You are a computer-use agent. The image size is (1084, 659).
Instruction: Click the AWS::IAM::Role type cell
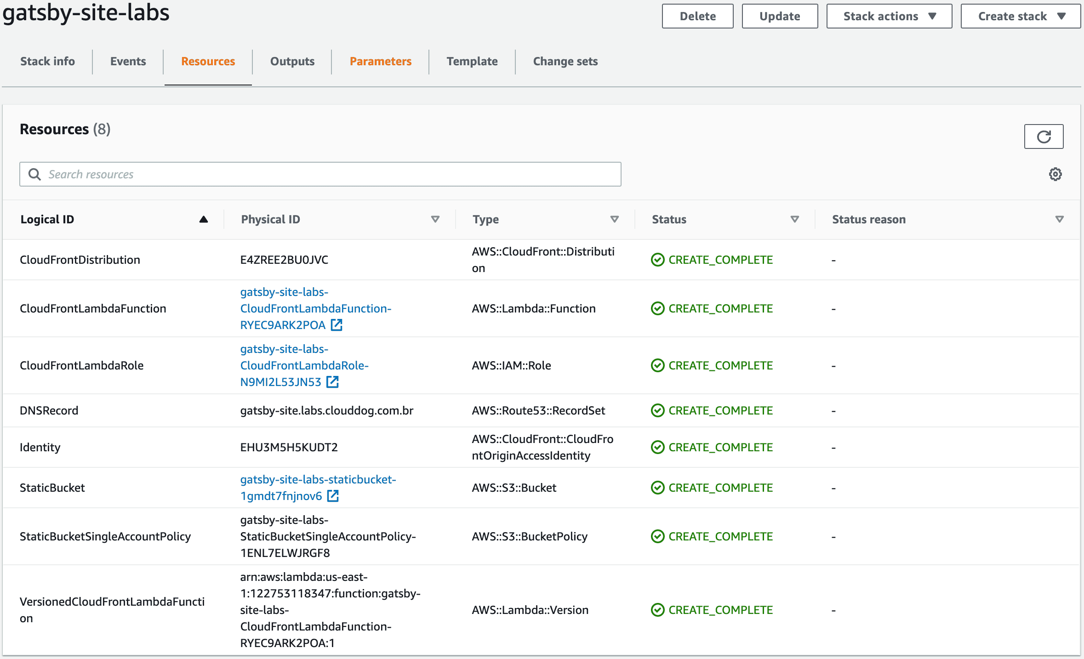pos(511,365)
